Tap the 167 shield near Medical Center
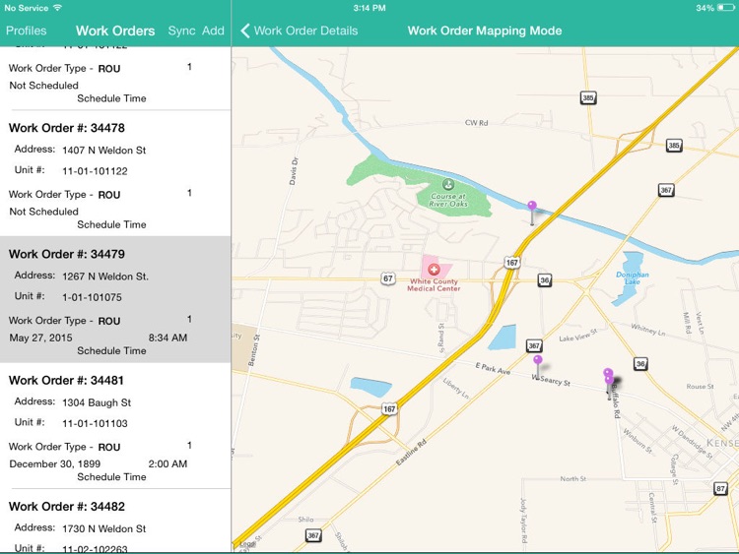739x554 pixels. (x=512, y=263)
